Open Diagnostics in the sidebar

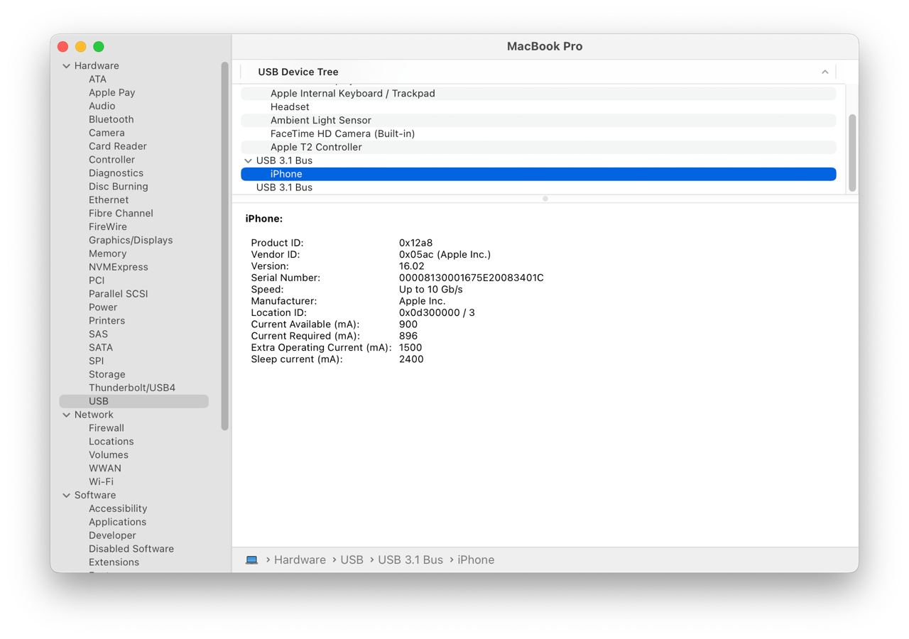coord(116,173)
